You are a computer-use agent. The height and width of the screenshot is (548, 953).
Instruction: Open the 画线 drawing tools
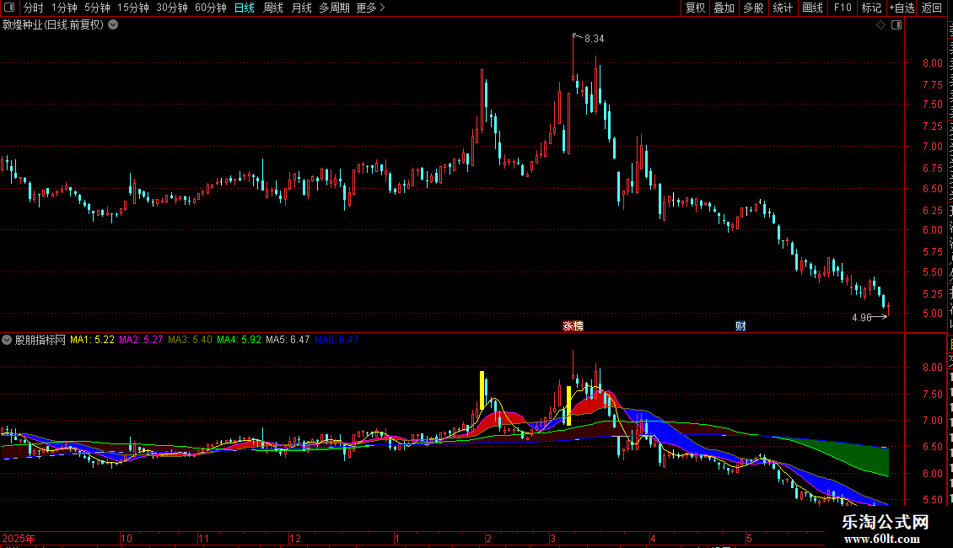pyautogui.click(x=813, y=8)
